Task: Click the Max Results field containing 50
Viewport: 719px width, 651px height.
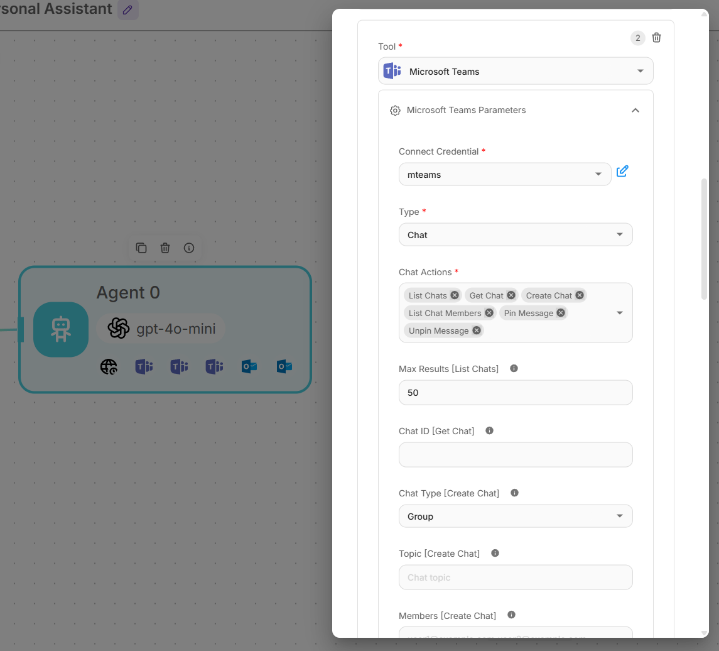Action: tap(515, 393)
